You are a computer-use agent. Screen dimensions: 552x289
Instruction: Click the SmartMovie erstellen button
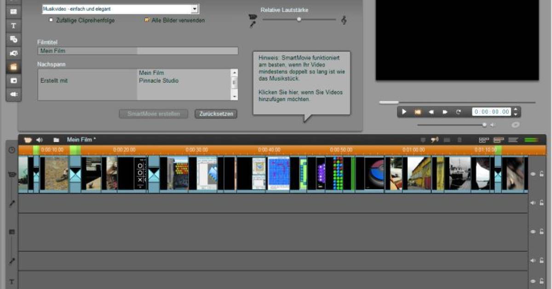tap(154, 114)
